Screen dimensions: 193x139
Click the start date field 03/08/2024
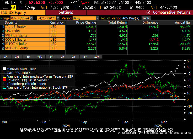point(20,18)
